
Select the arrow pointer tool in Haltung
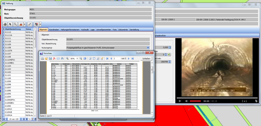10,24
